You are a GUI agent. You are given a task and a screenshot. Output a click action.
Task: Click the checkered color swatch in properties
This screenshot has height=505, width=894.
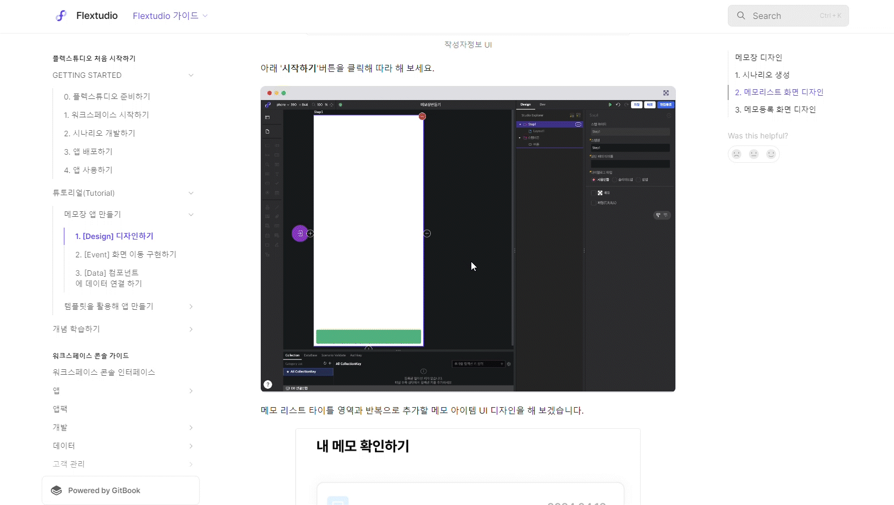(x=600, y=193)
